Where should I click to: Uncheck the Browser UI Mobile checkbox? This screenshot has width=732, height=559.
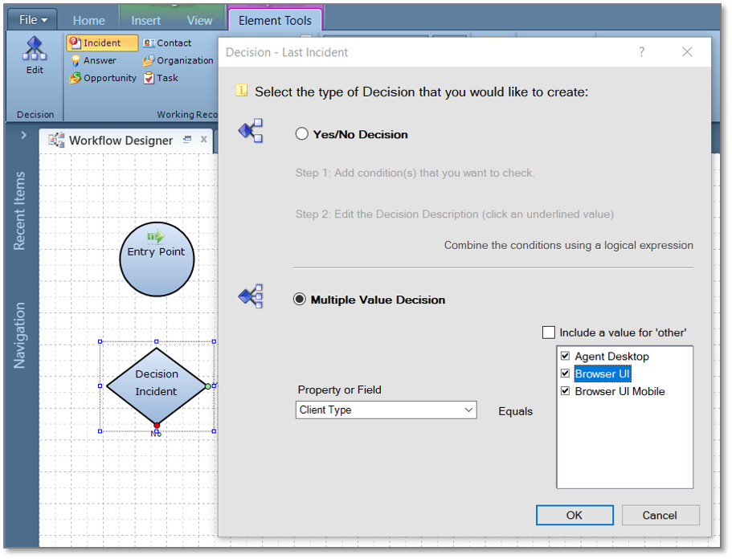tap(565, 391)
